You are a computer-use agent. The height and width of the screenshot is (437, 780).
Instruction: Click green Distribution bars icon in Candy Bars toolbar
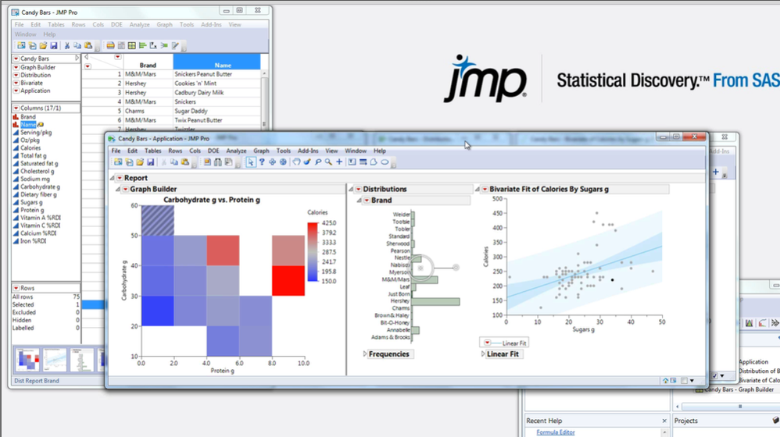click(x=143, y=46)
